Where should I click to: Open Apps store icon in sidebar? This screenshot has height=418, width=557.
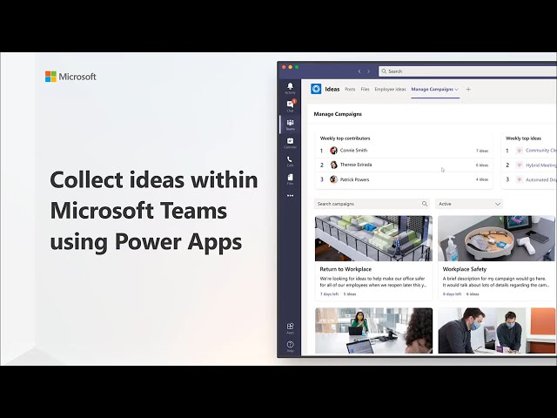(x=290, y=328)
